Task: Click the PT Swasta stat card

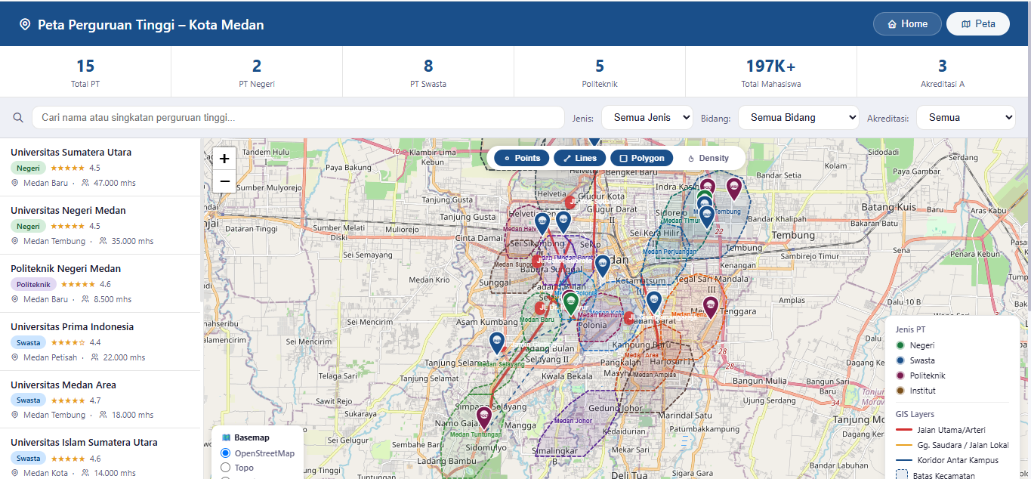Action: [x=428, y=72]
